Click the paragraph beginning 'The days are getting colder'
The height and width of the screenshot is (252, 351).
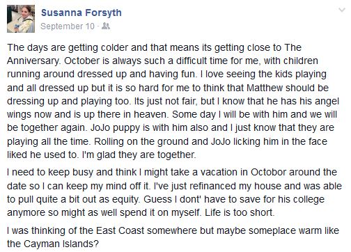pyautogui.click(x=173, y=101)
